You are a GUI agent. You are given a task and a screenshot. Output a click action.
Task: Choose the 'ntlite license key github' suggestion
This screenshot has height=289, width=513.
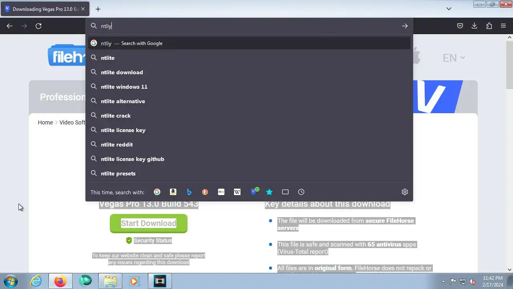point(249,159)
